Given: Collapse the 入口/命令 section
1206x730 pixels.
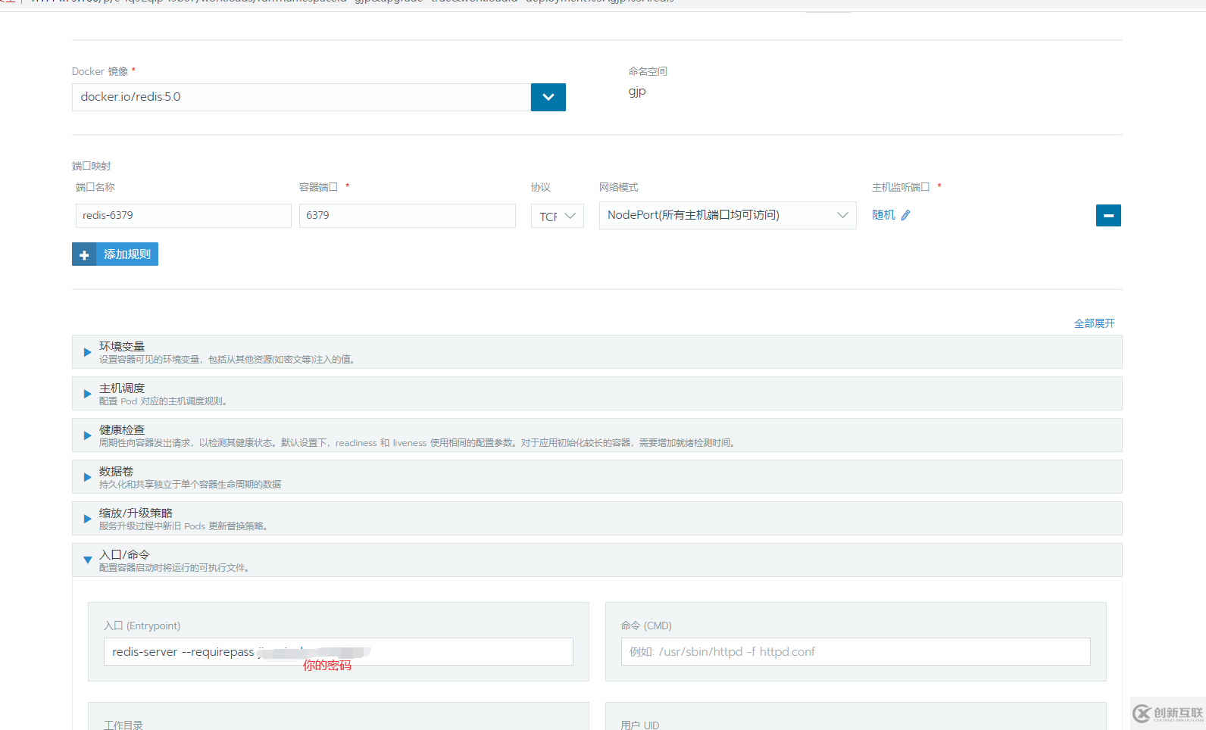Looking at the screenshot, I should pyautogui.click(x=597, y=560).
